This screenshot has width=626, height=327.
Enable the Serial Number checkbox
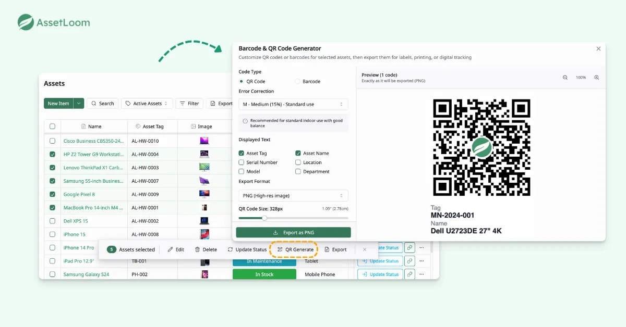242,162
